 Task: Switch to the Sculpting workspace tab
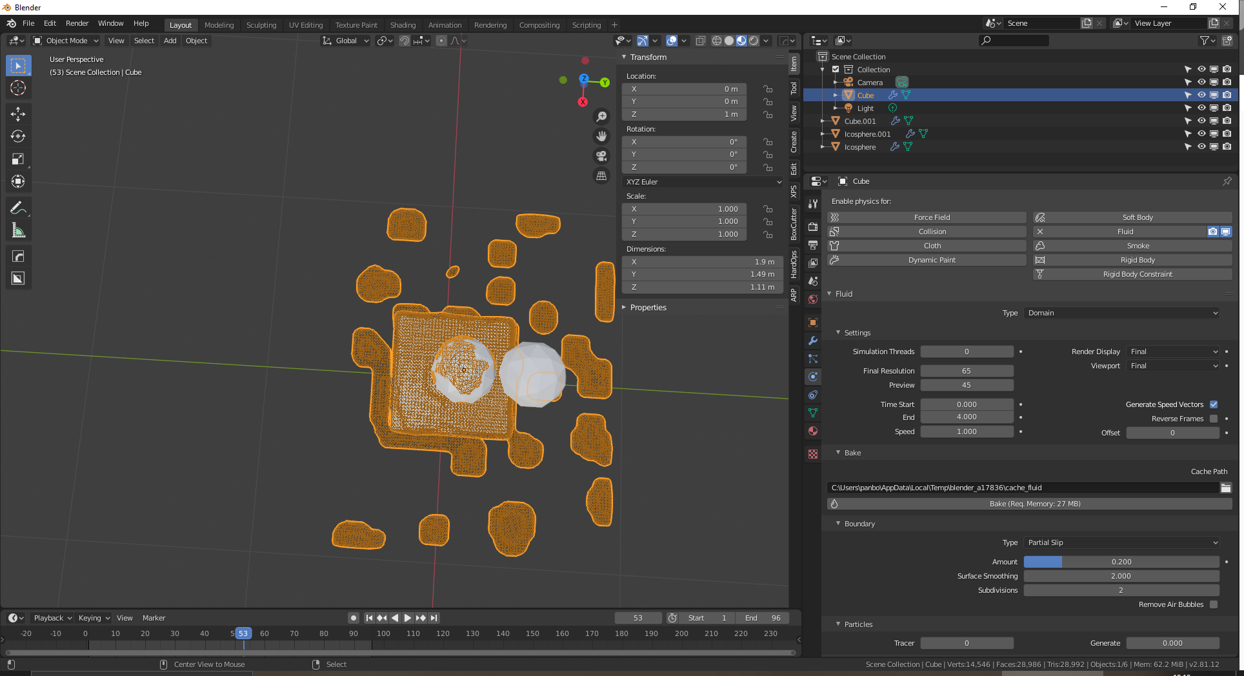pyautogui.click(x=261, y=25)
